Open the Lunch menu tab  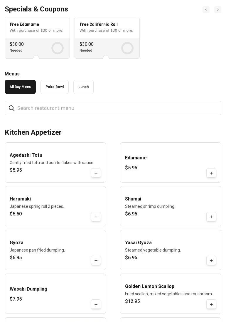coord(83,87)
